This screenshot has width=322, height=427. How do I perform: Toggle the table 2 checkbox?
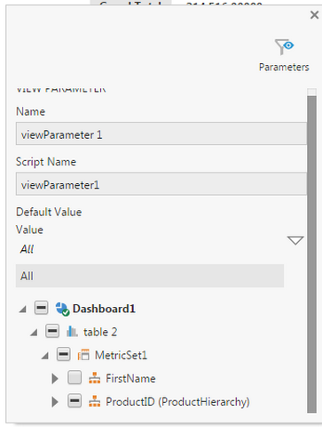[x=52, y=331]
